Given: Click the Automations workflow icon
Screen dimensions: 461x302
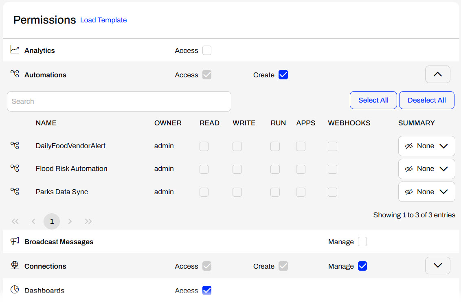Looking at the screenshot, I should pos(15,74).
